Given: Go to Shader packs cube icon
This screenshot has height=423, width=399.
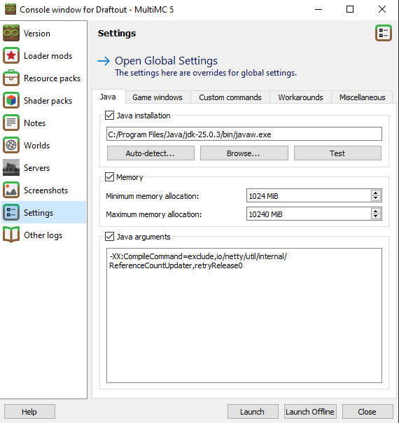Looking at the screenshot, I should 11,100.
